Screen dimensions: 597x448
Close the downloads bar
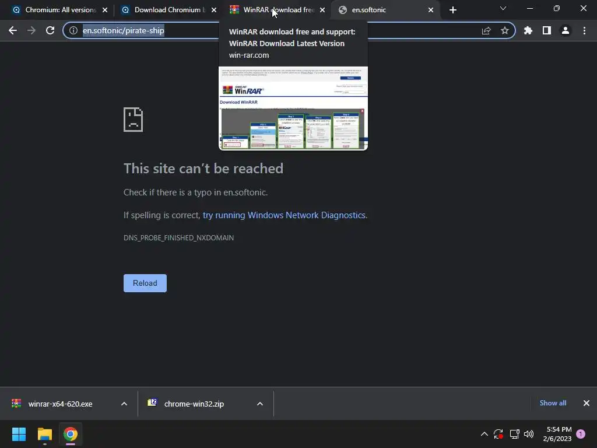click(x=587, y=403)
